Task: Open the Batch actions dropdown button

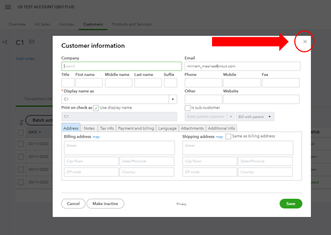Action: point(39,120)
